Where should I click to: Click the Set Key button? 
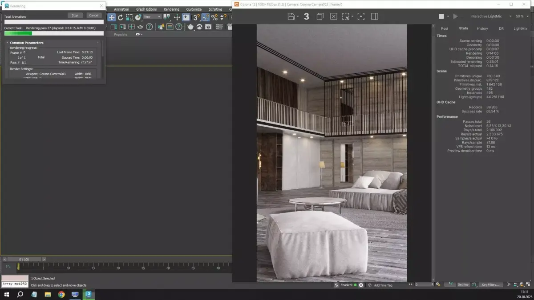coord(463,284)
